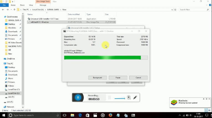Open Microsoft Store from the taskbar
Screen dimensions: 212x118
pos(87,115)
